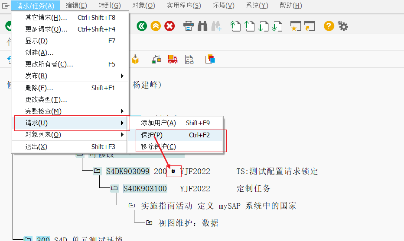Viewport: 404px width, 241px height.
Task: Expand the 发布(R) submenu arrow
Action: pyautogui.click(x=122, y=76)
